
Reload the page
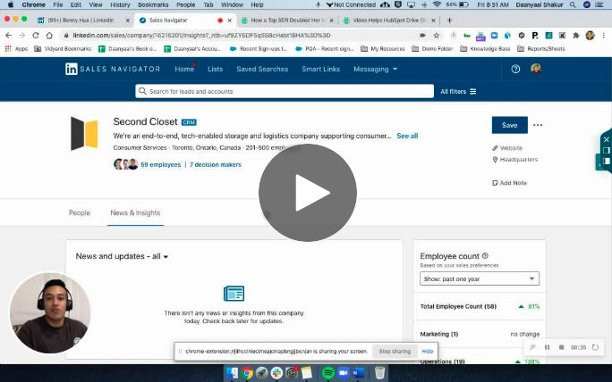pyautogui.click(x=36, y=36)
